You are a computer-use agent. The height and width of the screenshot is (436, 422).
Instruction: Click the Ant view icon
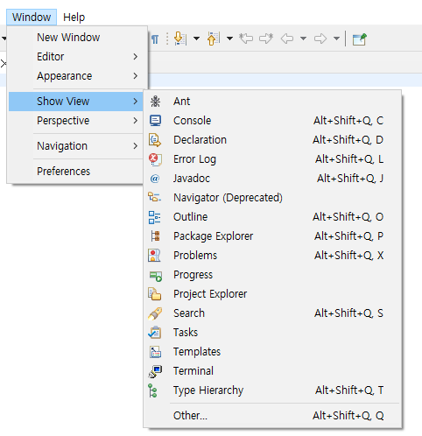pyautogui.click(x=155, y=102)
